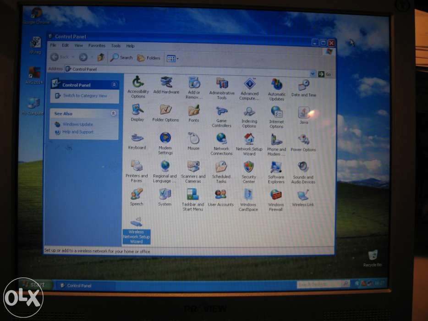Image resolution: width=428 pixels, height=321 pixels.
Task: Open the Help menu
Action: pos(130,46)
